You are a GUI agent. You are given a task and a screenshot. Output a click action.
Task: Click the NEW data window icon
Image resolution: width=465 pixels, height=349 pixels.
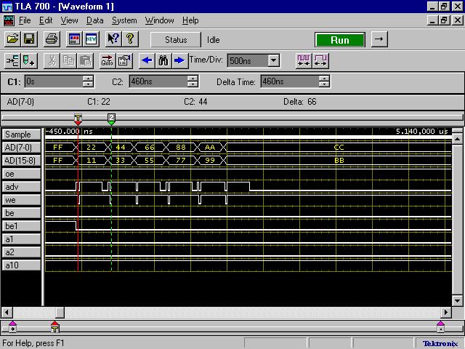coord(91,39)
